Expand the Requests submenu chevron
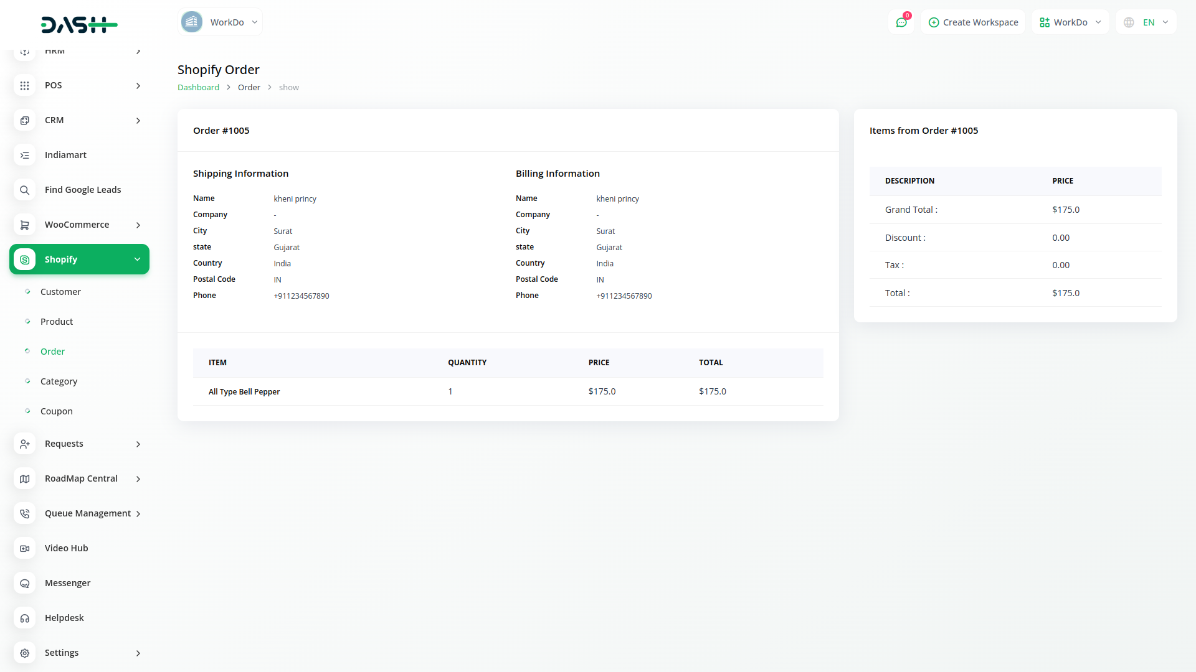This screenshot has width=1196, height=672. coord(138,444)
